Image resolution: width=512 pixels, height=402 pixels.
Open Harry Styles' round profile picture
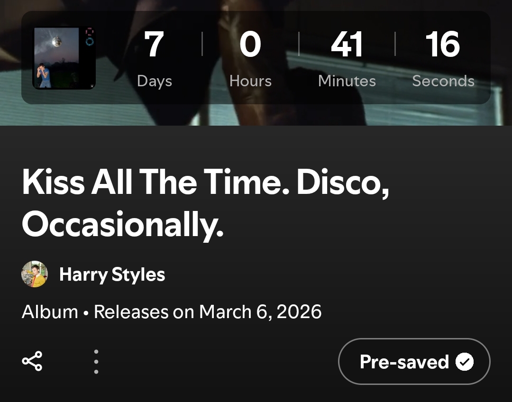pyautogui.click(x=35, y=274)
